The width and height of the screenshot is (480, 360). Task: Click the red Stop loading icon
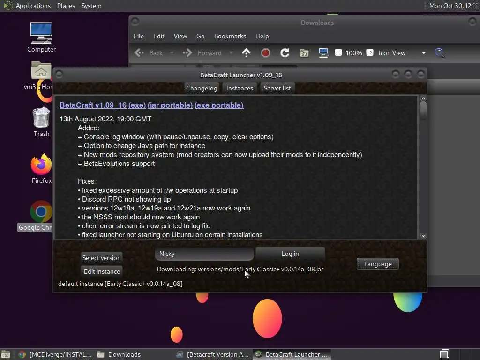265,53
